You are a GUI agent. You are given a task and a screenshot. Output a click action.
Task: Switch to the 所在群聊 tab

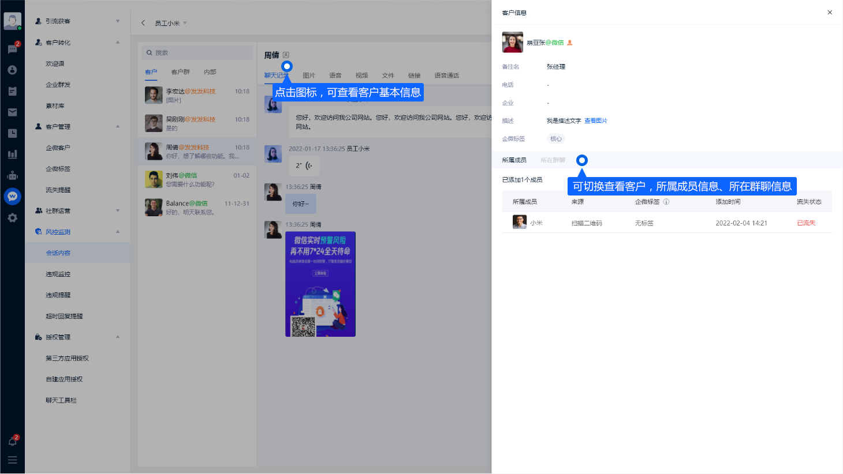pos(553,160)
